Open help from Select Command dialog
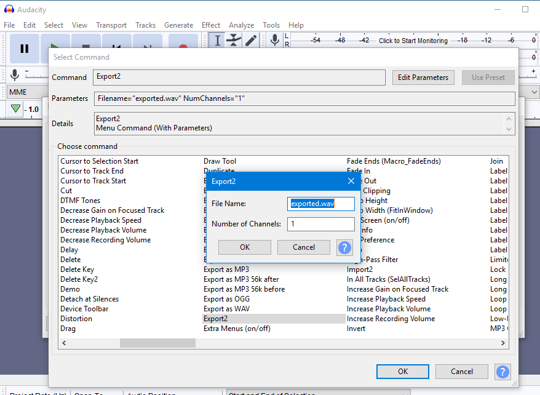Screen dimensions: 540x395 point(502,372)
